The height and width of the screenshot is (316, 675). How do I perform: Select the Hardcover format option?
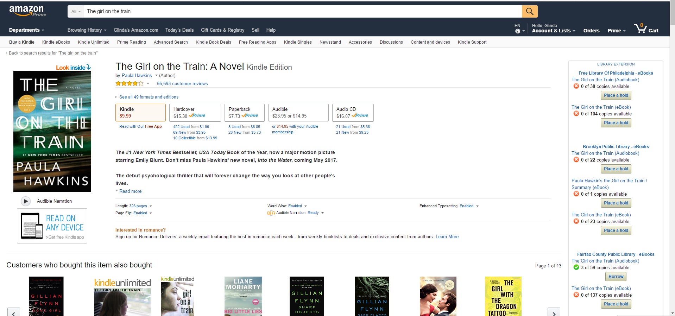tap(195, 113)
